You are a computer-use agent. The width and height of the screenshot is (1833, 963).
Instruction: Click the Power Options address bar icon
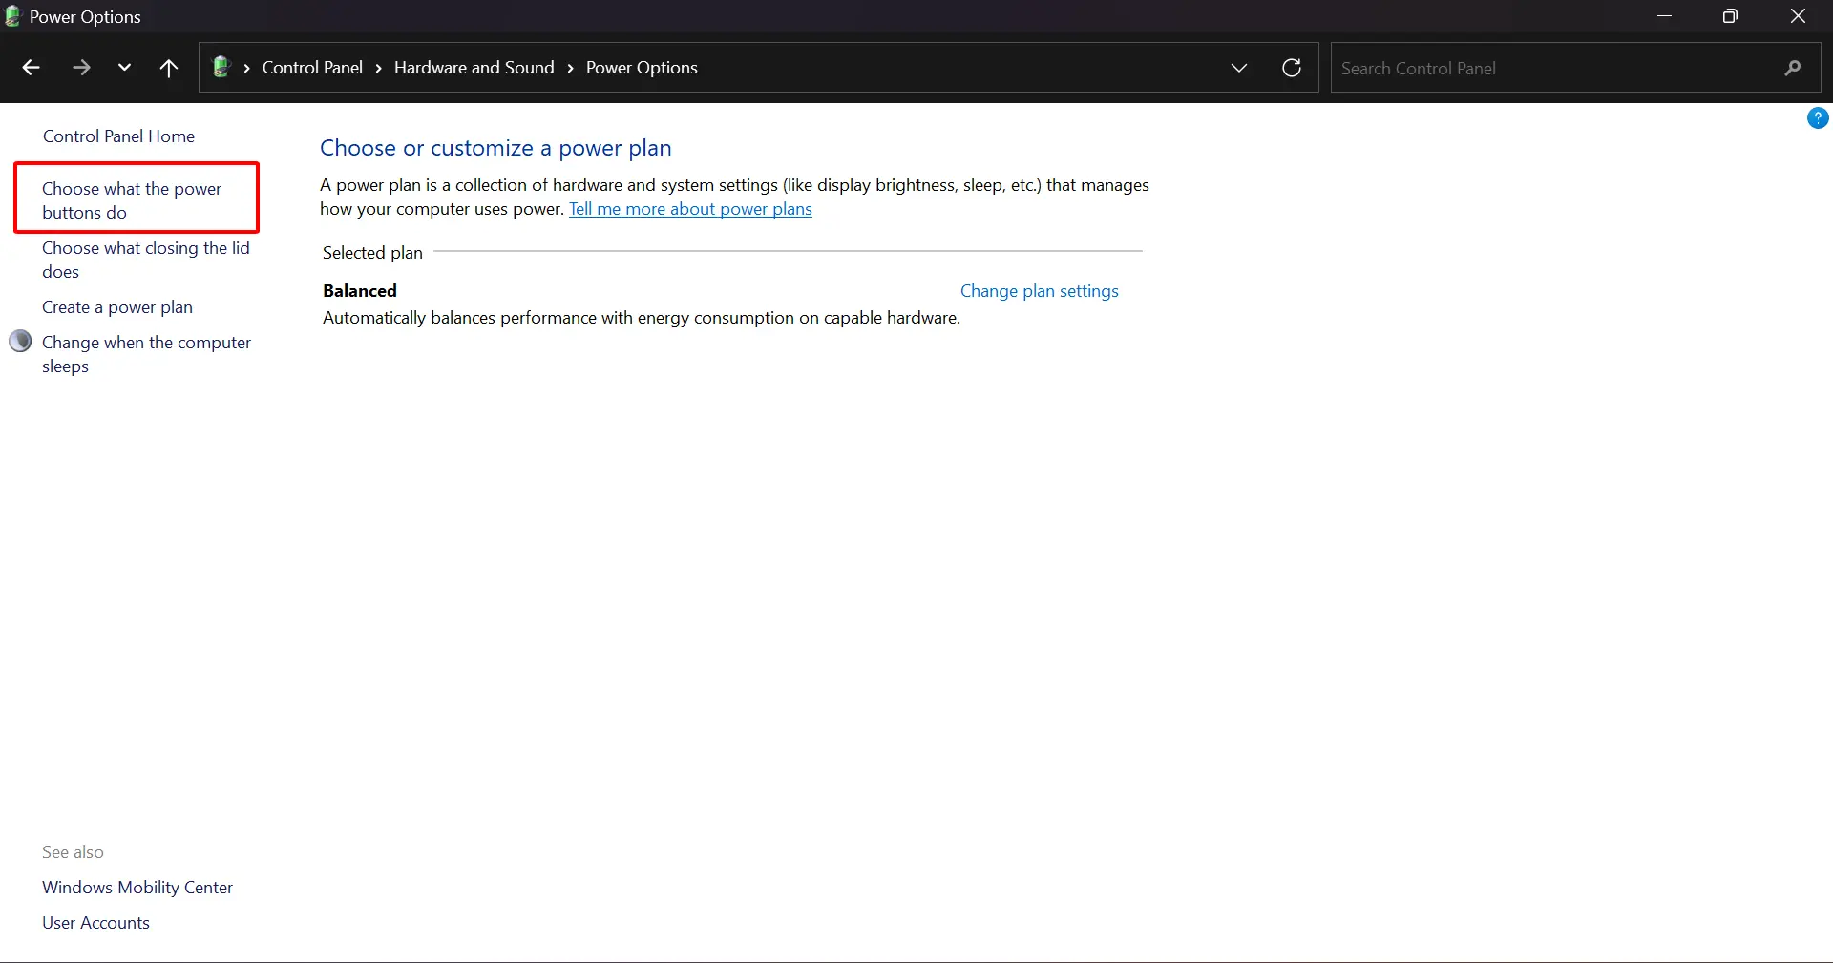pos(221,67)
